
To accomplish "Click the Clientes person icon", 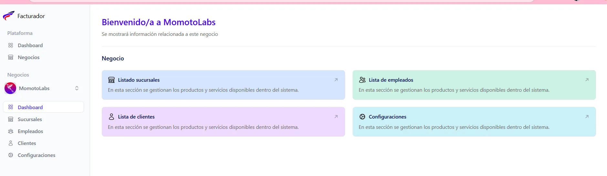I will (11, 143).
